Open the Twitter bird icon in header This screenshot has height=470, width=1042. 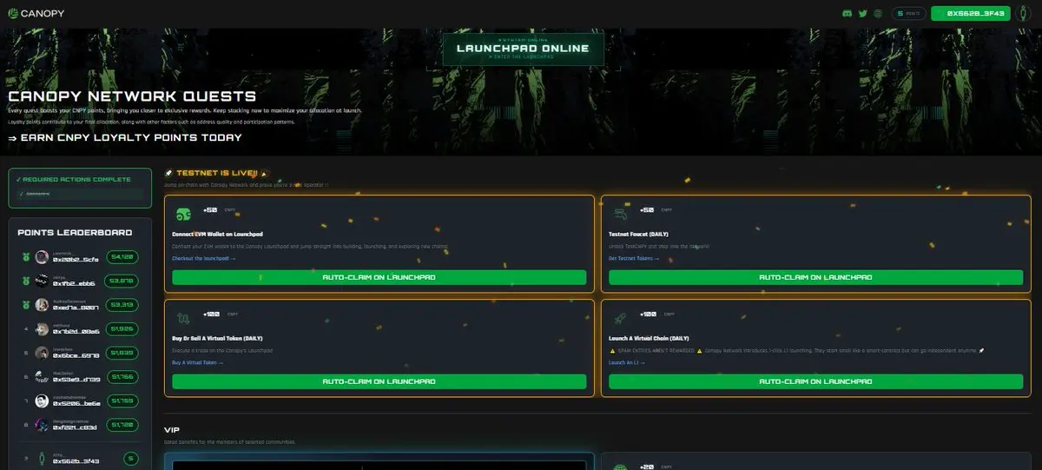click(862, 13)
